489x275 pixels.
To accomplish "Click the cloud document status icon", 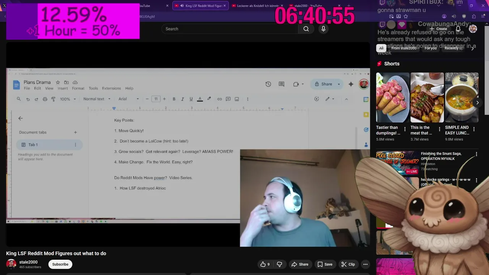I will tap(75, 82).
